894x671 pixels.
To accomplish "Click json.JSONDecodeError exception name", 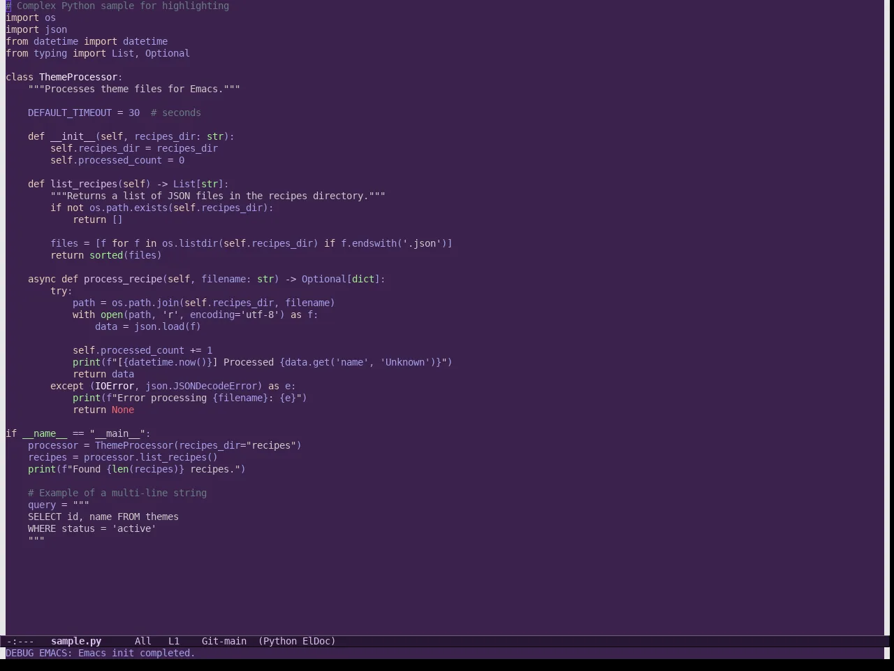I will point(201,386).
